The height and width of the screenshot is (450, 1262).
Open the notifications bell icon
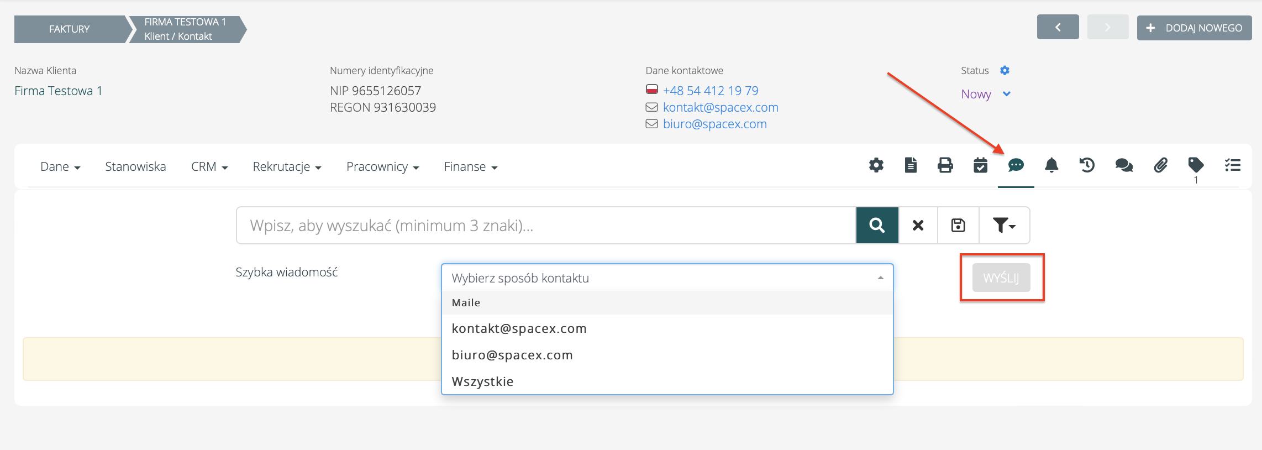tap(1051, 165)
